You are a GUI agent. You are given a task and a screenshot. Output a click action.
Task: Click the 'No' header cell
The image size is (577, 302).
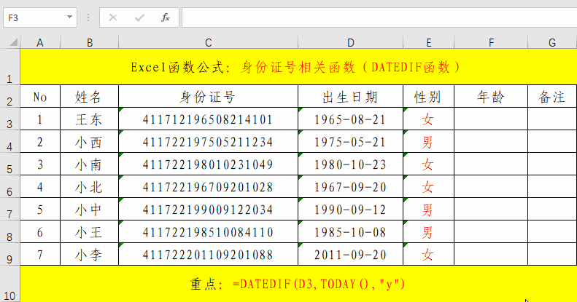pos(40,97)
